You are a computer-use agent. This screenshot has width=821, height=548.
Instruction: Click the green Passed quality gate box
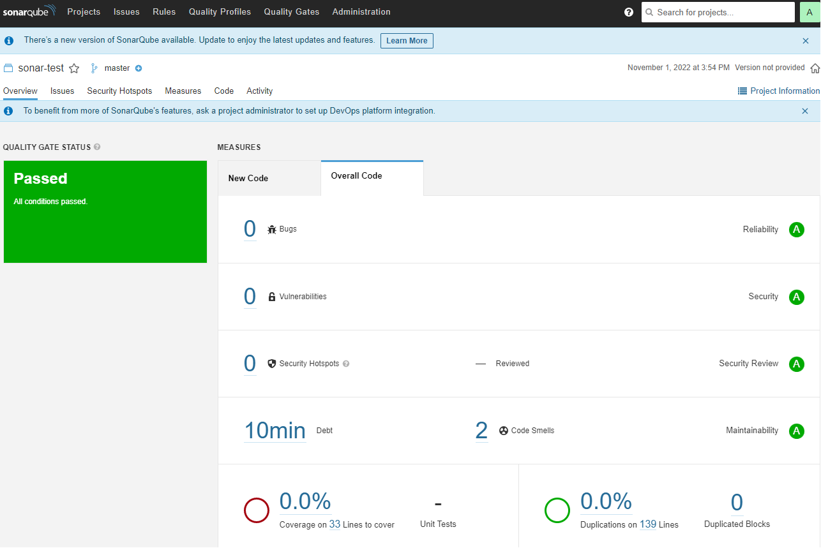pos(105,212)
